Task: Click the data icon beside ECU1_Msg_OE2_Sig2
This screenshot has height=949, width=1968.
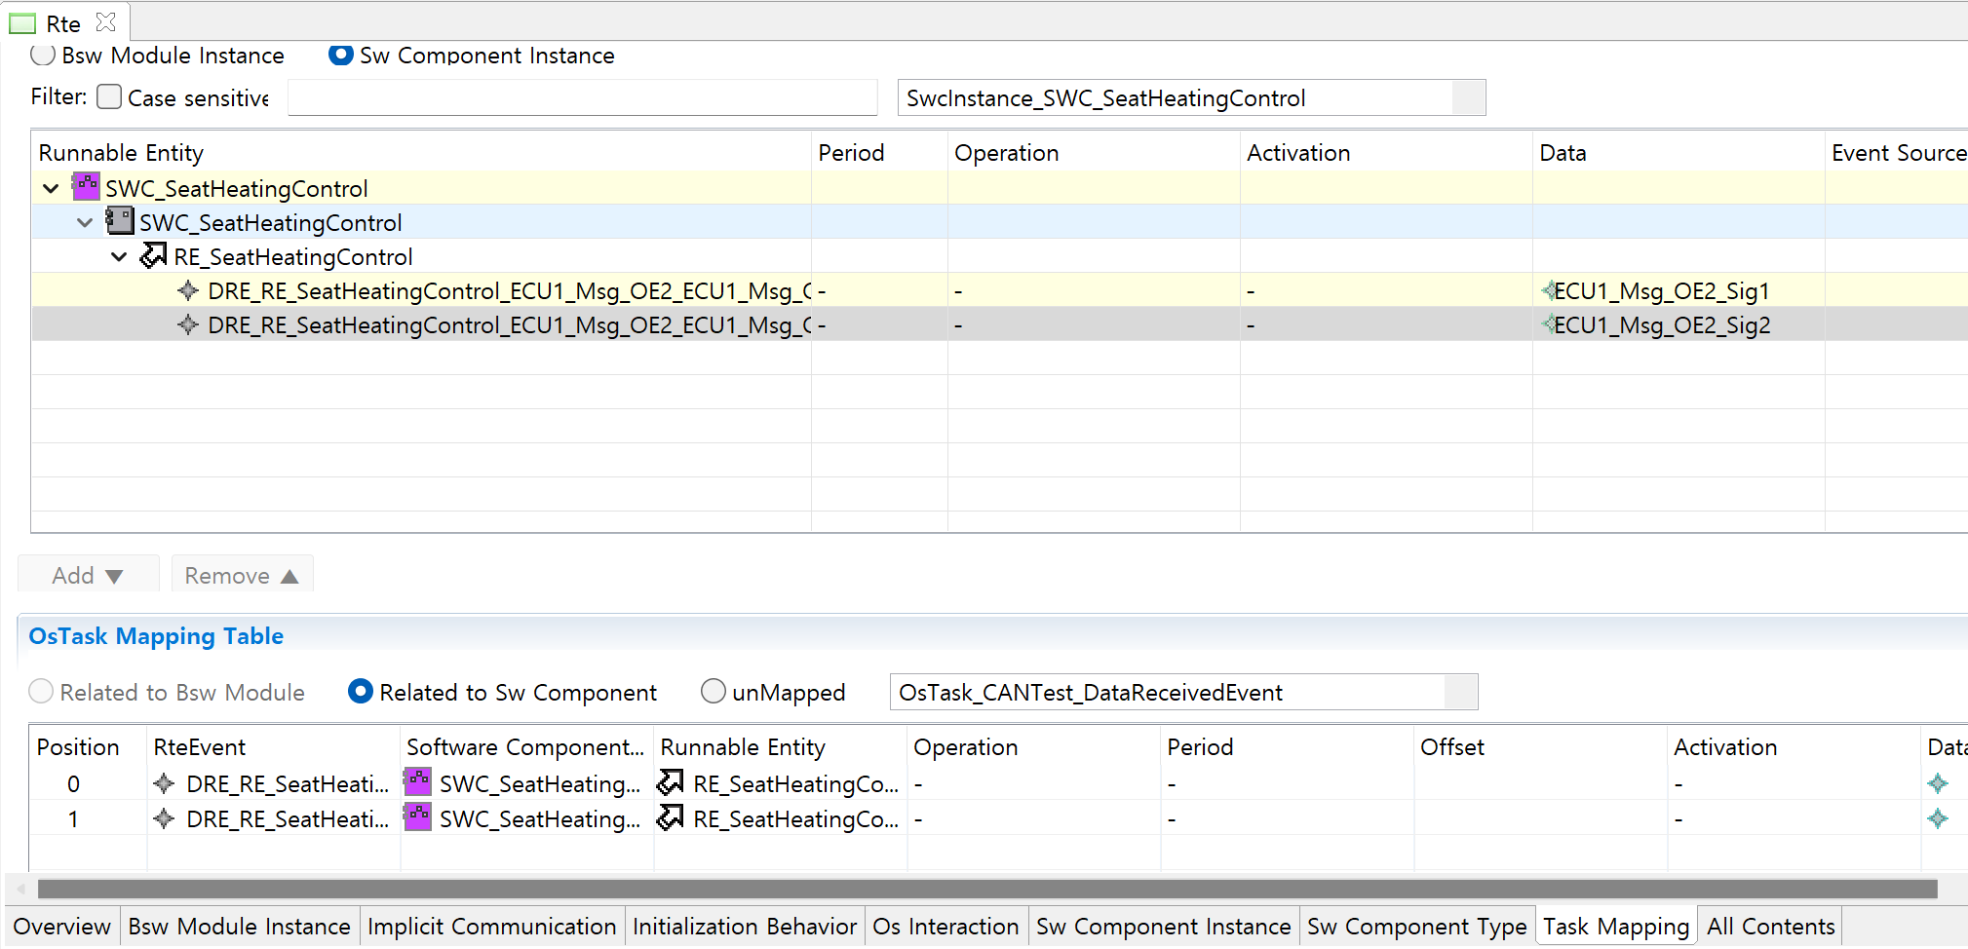Action: 1548,324
